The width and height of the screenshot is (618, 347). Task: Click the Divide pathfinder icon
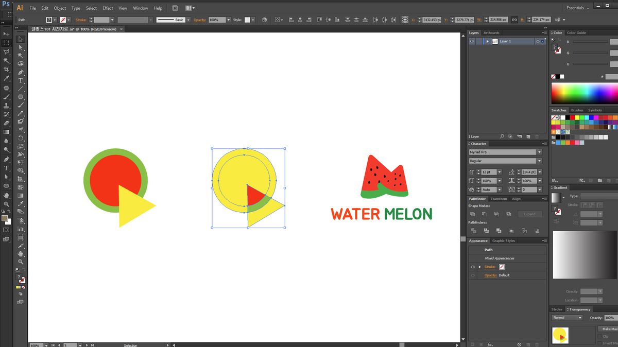473,231
